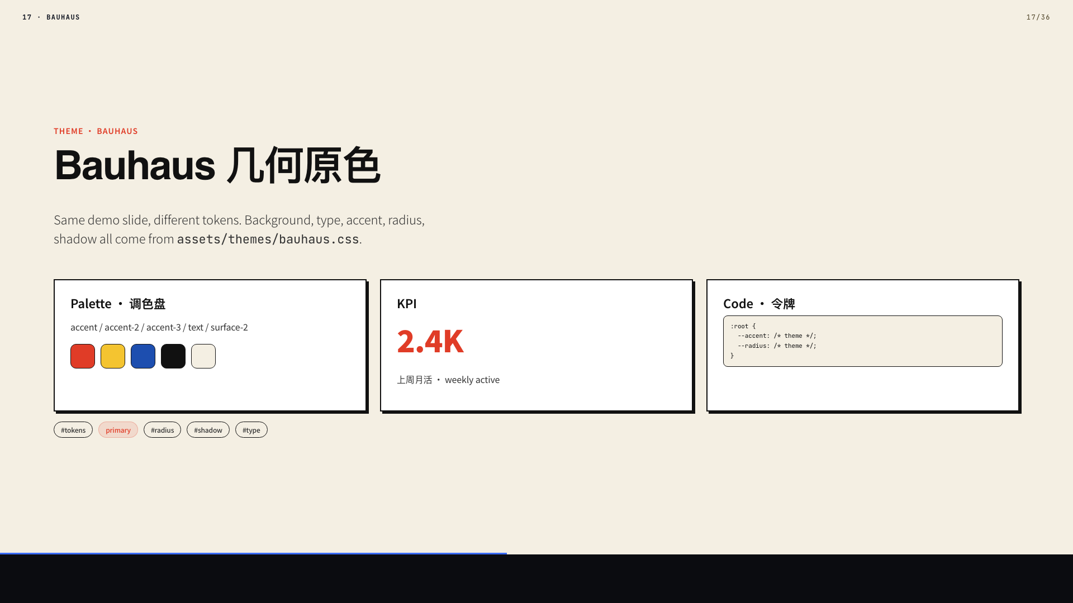Click the black text color swatch
The height and width of the screenshot is (603, 1073).
point(173,356)
